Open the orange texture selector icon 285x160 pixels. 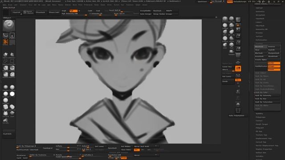coord(6,42)
